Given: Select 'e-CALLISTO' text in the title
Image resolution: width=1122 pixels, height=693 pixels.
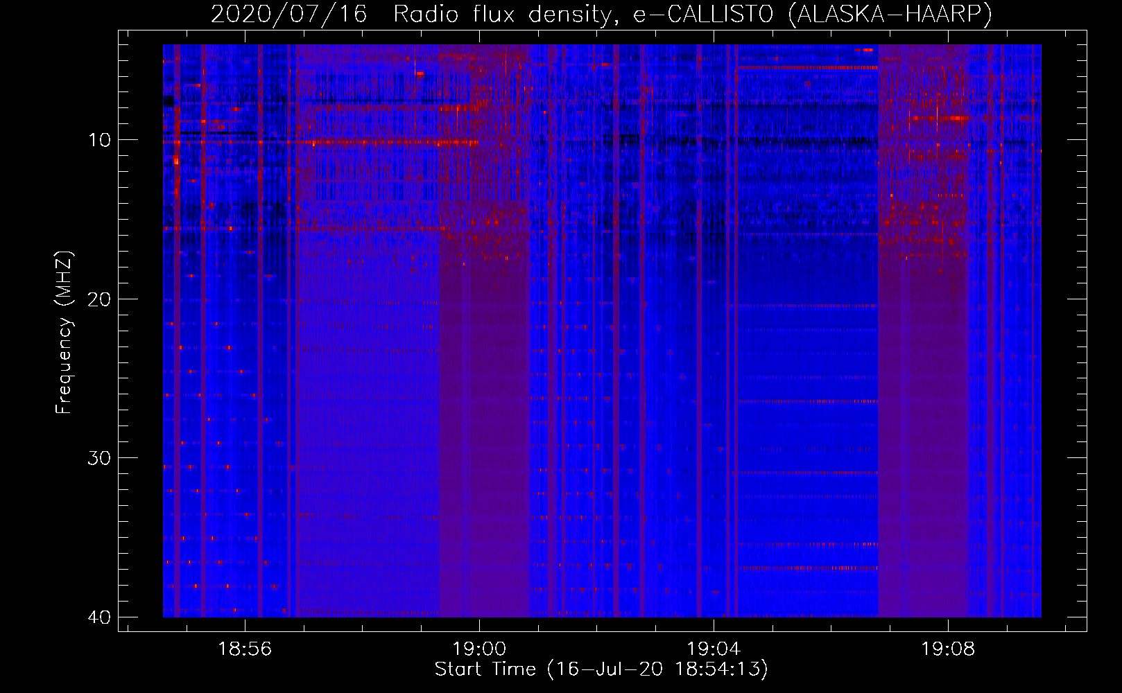Looking at the screenshot, I should tap(703, 14).
